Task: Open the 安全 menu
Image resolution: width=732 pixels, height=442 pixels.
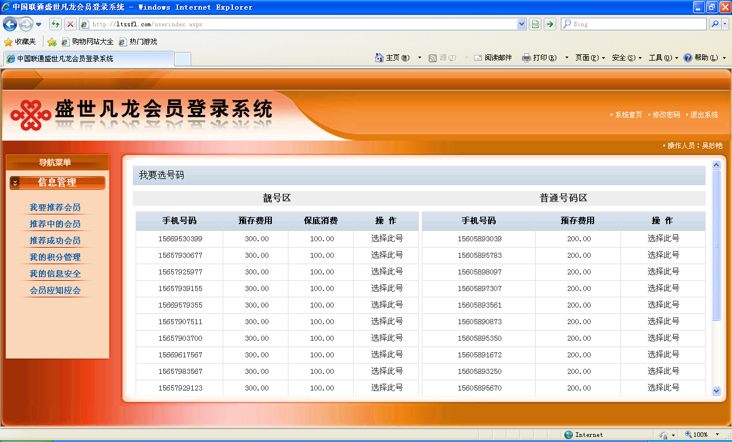Action: pos(627,58)
